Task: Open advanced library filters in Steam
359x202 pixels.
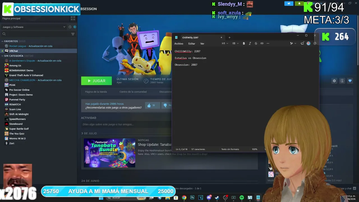Action: click(73, 34)
